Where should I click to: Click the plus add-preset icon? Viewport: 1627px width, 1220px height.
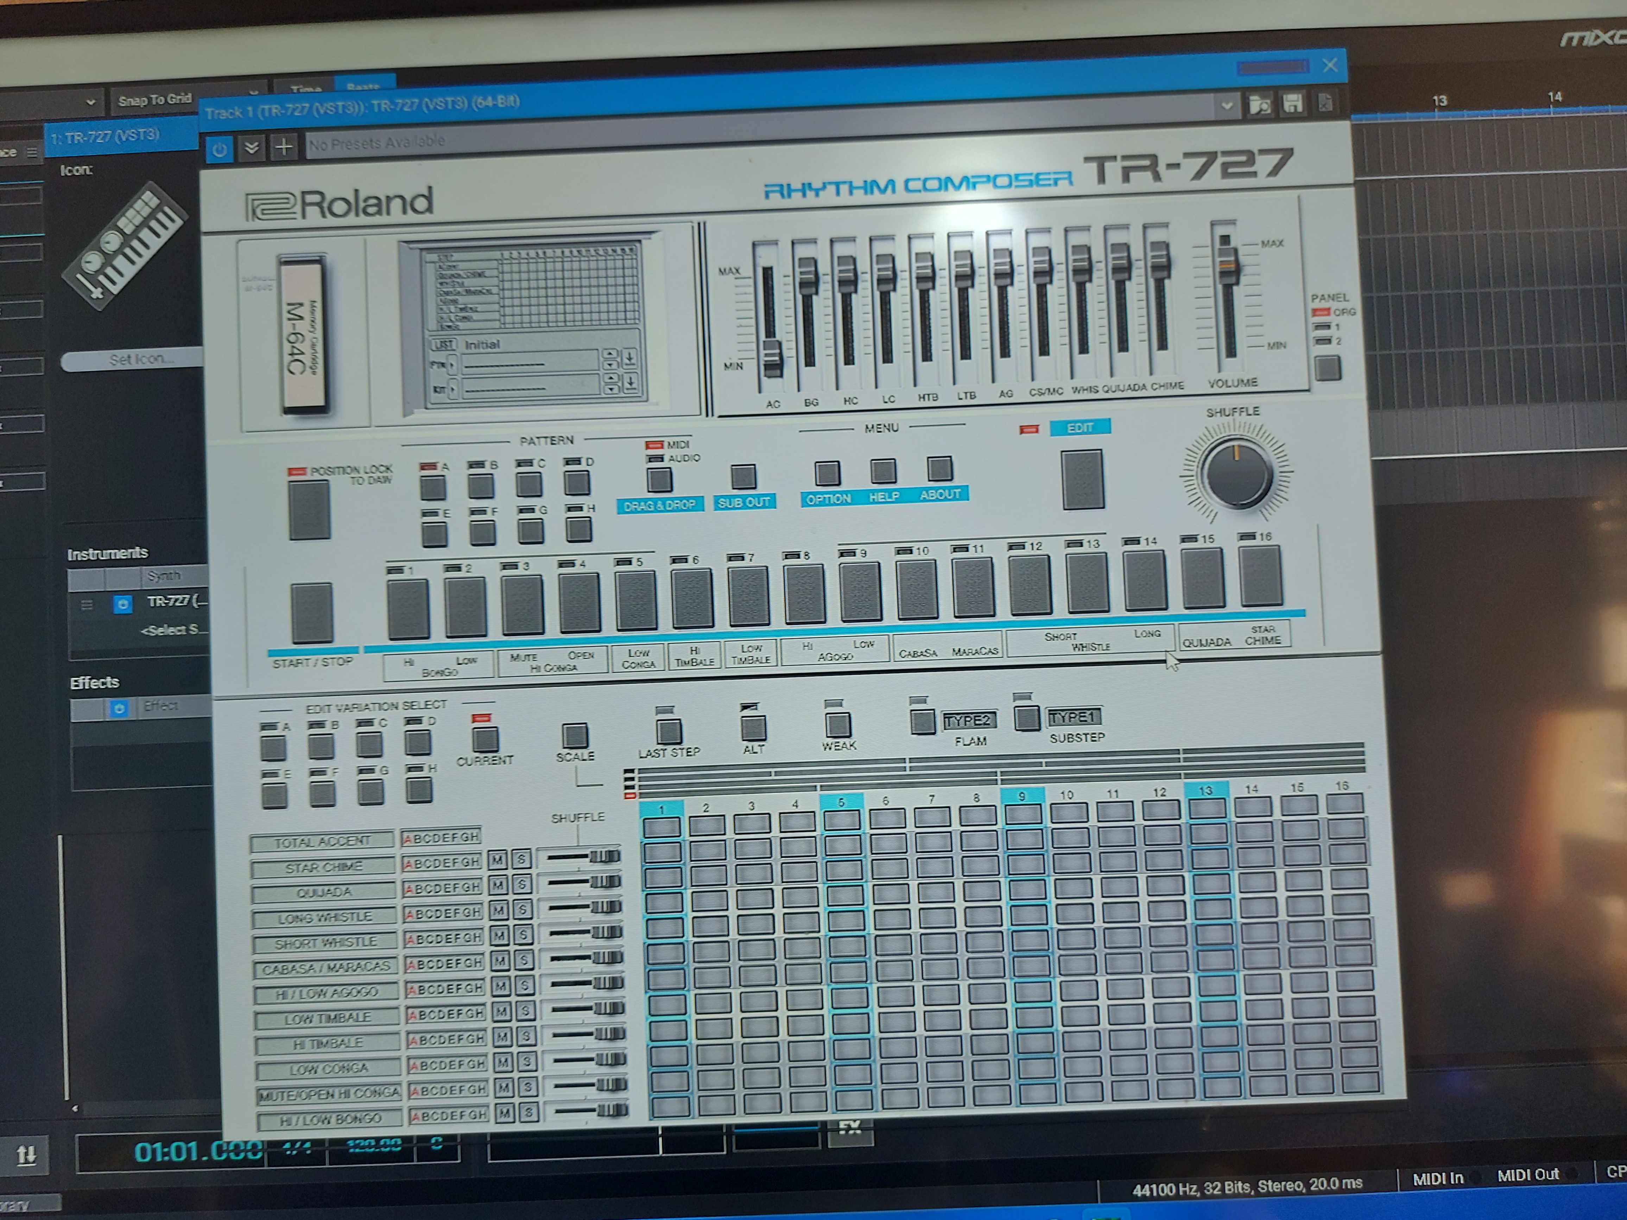[x=283, y=147]
